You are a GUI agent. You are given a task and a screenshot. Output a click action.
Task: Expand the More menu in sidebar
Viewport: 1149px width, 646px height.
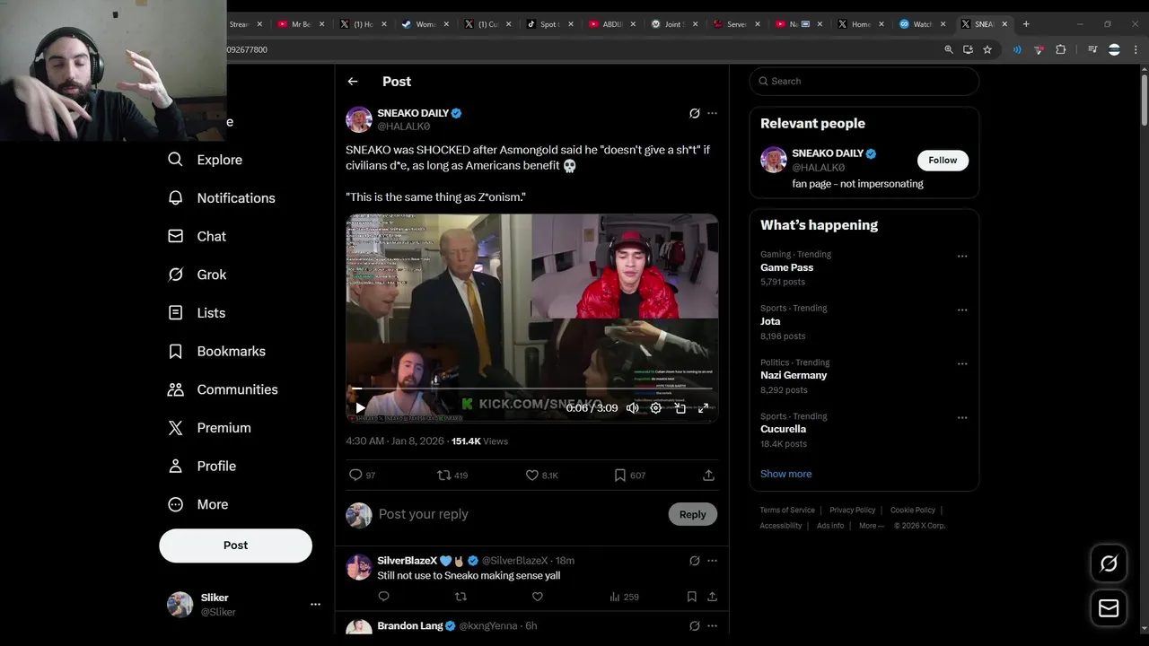pyautogui.click(x=198, y=504)
